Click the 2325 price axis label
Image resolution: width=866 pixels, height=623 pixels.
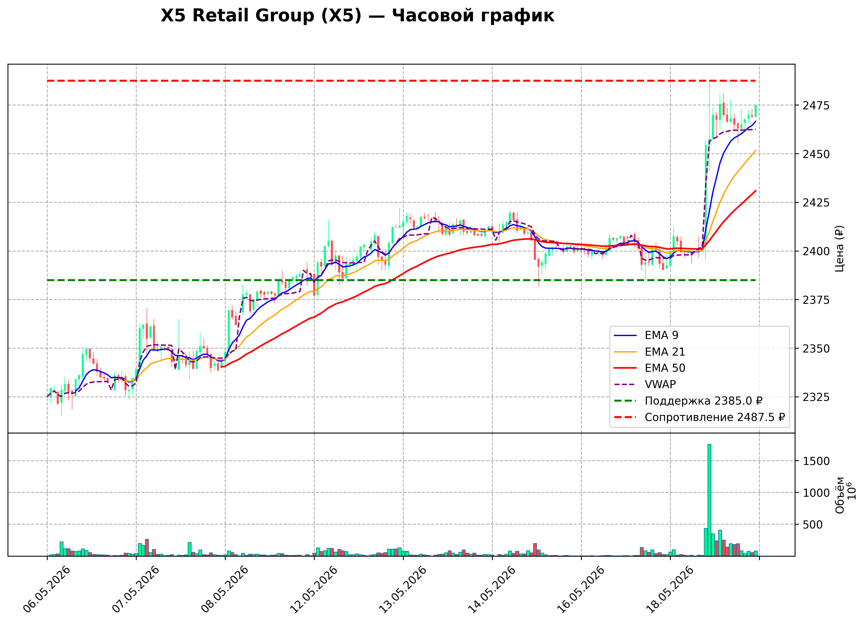point(816,397)
